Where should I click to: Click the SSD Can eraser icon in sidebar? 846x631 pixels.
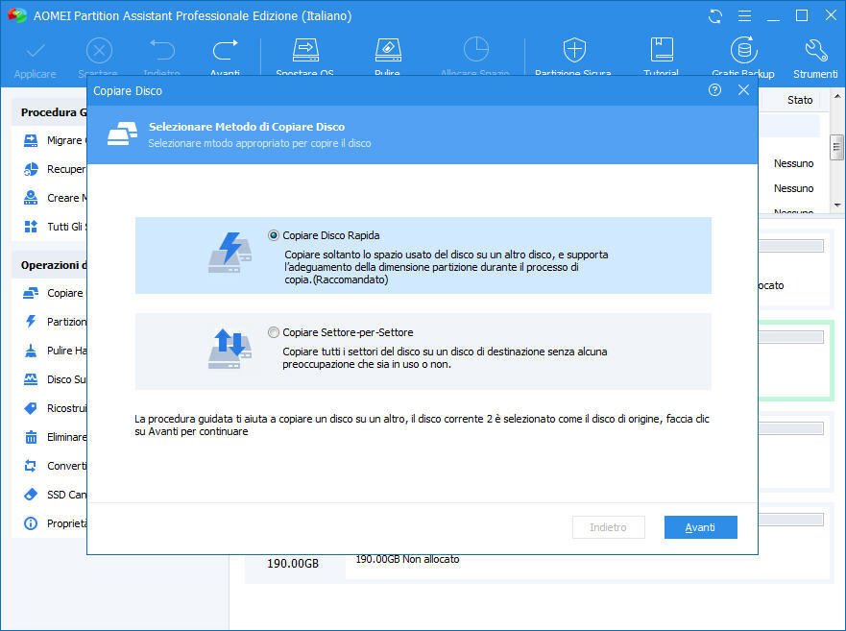pyautogui.click(x=31, y=495)
